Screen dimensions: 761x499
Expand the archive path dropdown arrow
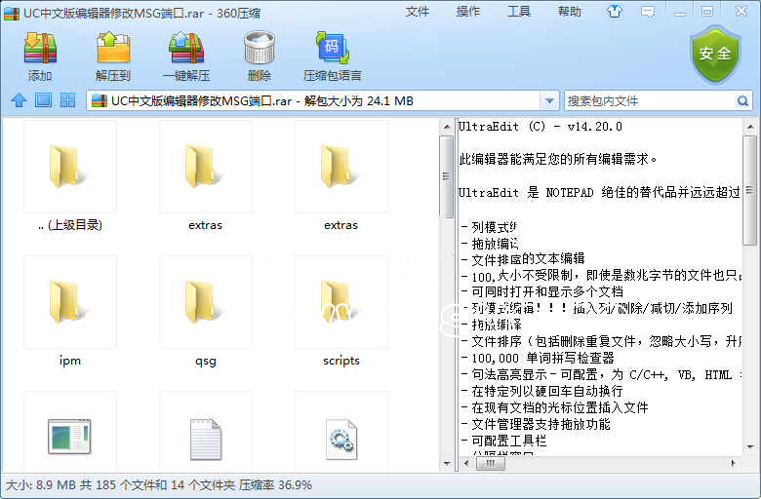point(549,100)
